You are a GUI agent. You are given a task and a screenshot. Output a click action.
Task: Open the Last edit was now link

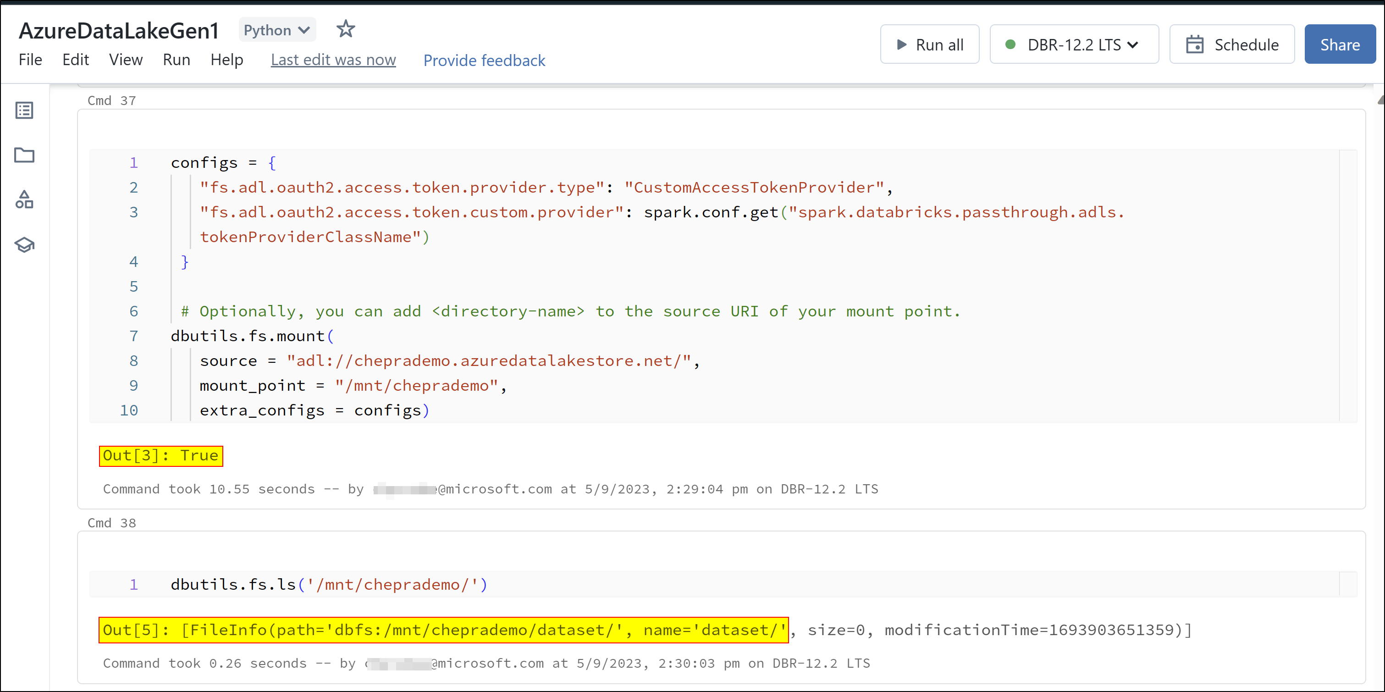pos(333,60)
